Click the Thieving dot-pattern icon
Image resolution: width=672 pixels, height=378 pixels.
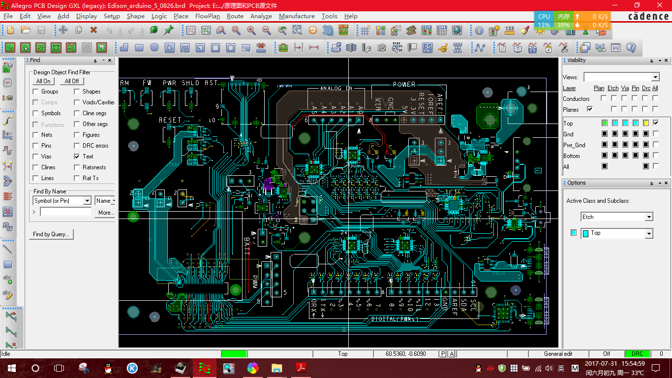click(428, 48)
